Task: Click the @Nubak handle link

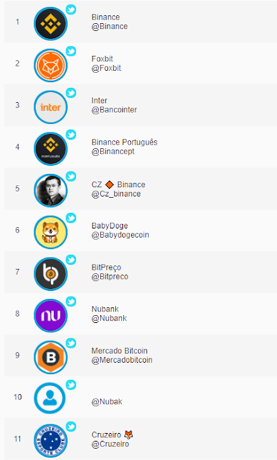Action: click(106, 402)
